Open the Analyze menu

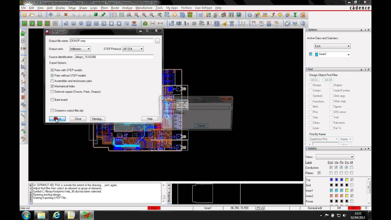pyautogui.click(x=127, y=8)
